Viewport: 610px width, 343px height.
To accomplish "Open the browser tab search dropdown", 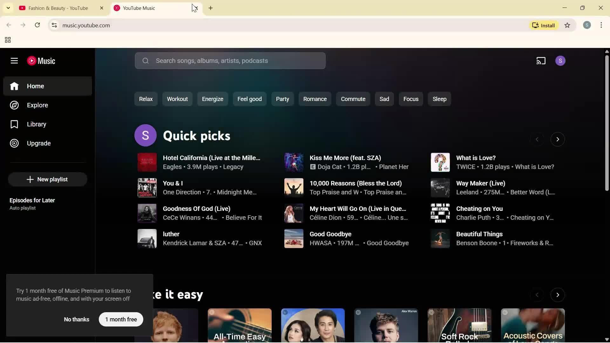I will point(8,8).
